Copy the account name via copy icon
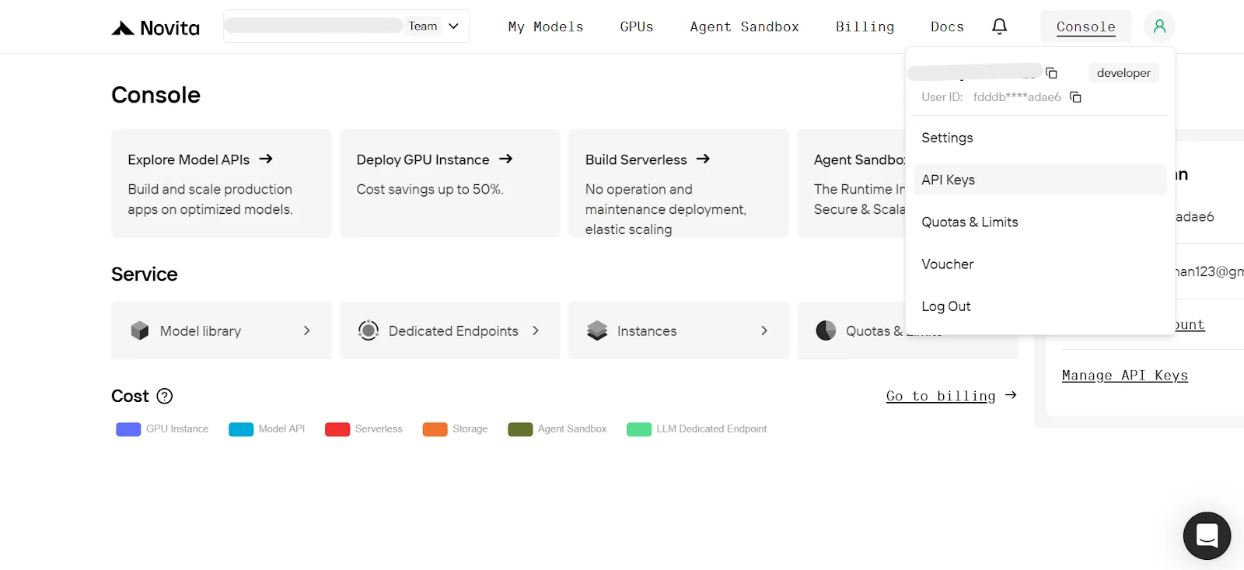This screenshot has width=1244, height=570. point(1051,73)
